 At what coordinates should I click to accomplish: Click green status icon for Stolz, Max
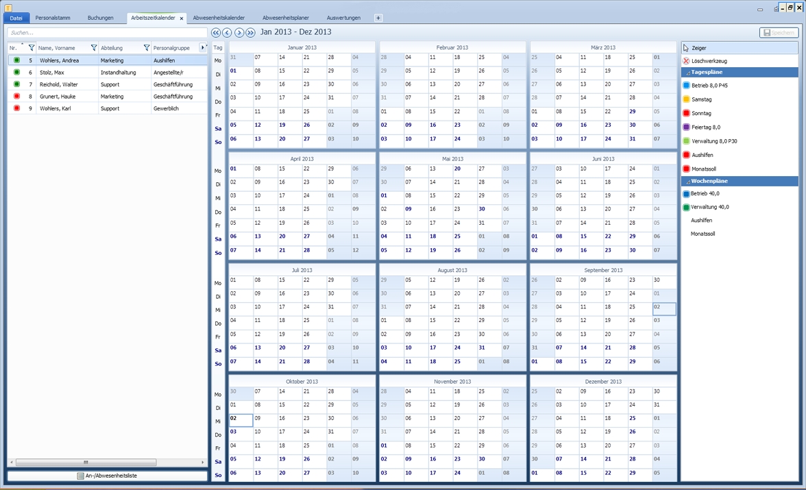(16, 72)
